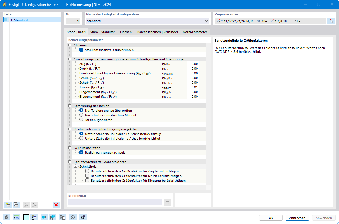Maximize the dialog window

point(319,4)
